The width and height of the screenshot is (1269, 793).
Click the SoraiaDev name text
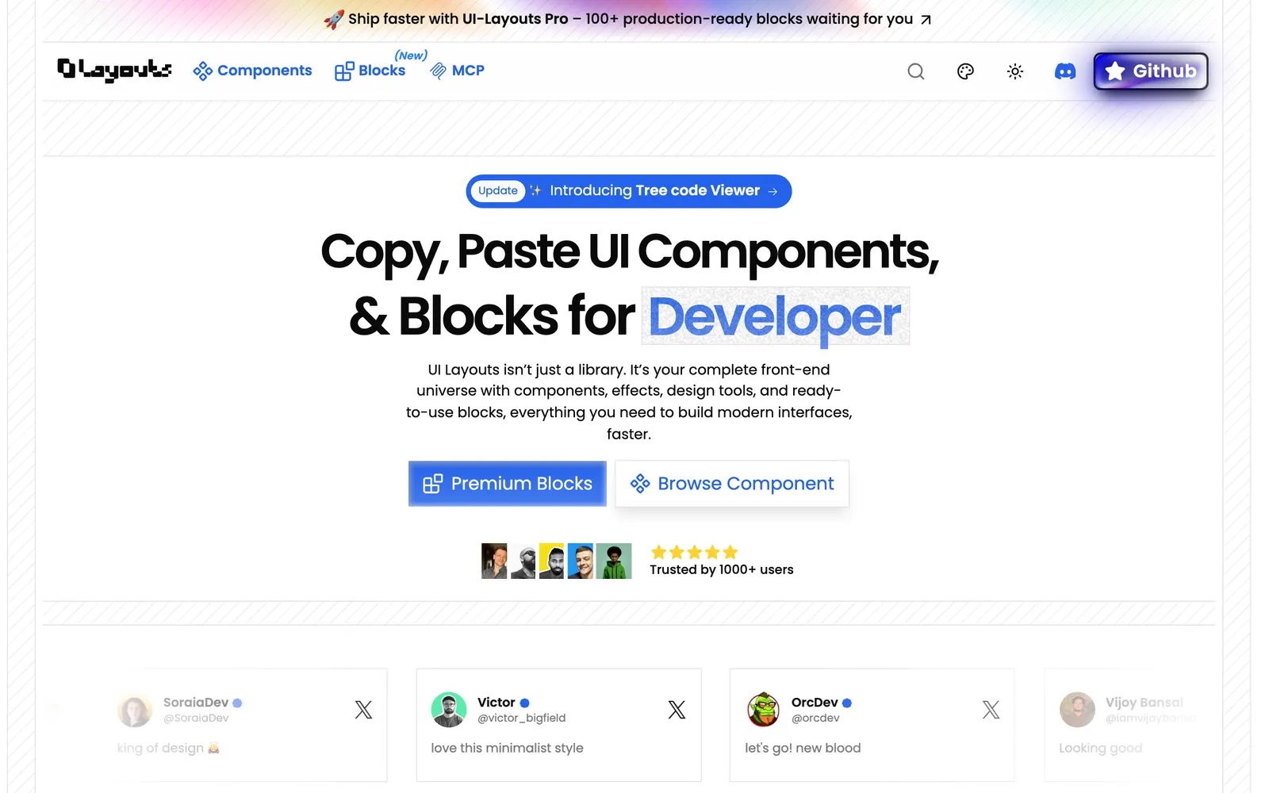196,703
